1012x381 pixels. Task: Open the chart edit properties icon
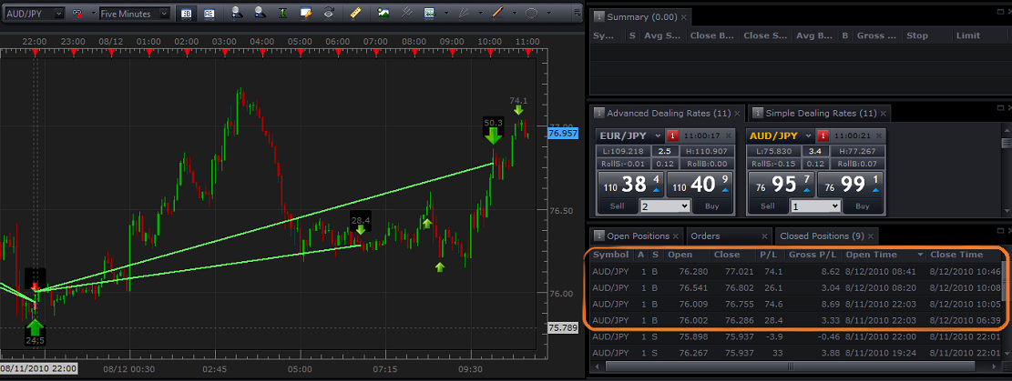[307, 12]
